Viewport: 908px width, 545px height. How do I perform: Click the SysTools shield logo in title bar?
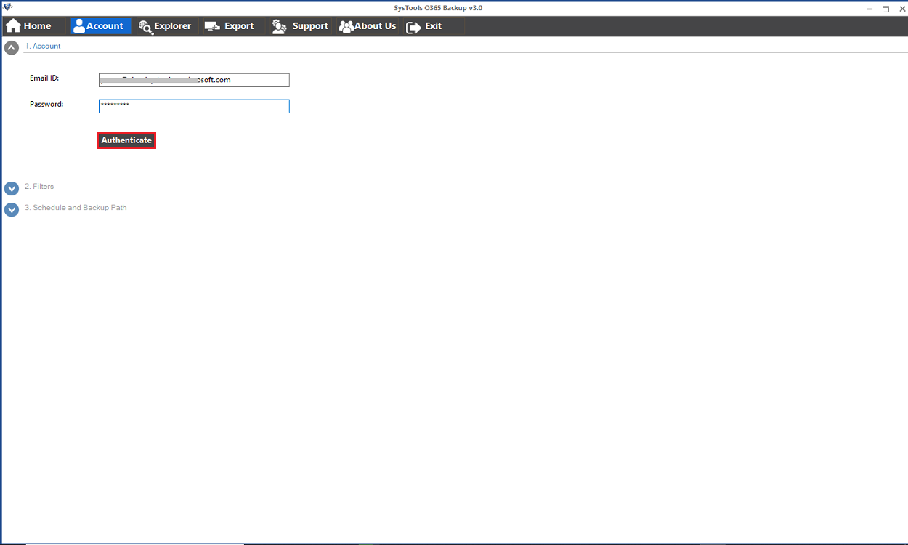[x=7, y=7]
